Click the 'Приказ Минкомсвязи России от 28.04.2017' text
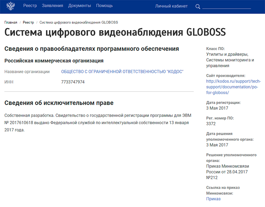The image size is (265, 207). pos(228,169)
